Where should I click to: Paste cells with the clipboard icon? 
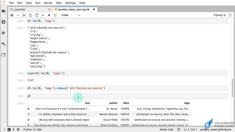click(37, 15)
